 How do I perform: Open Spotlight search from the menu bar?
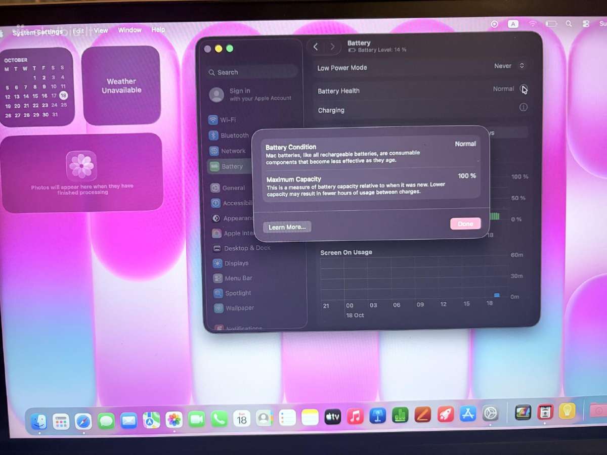569,24
